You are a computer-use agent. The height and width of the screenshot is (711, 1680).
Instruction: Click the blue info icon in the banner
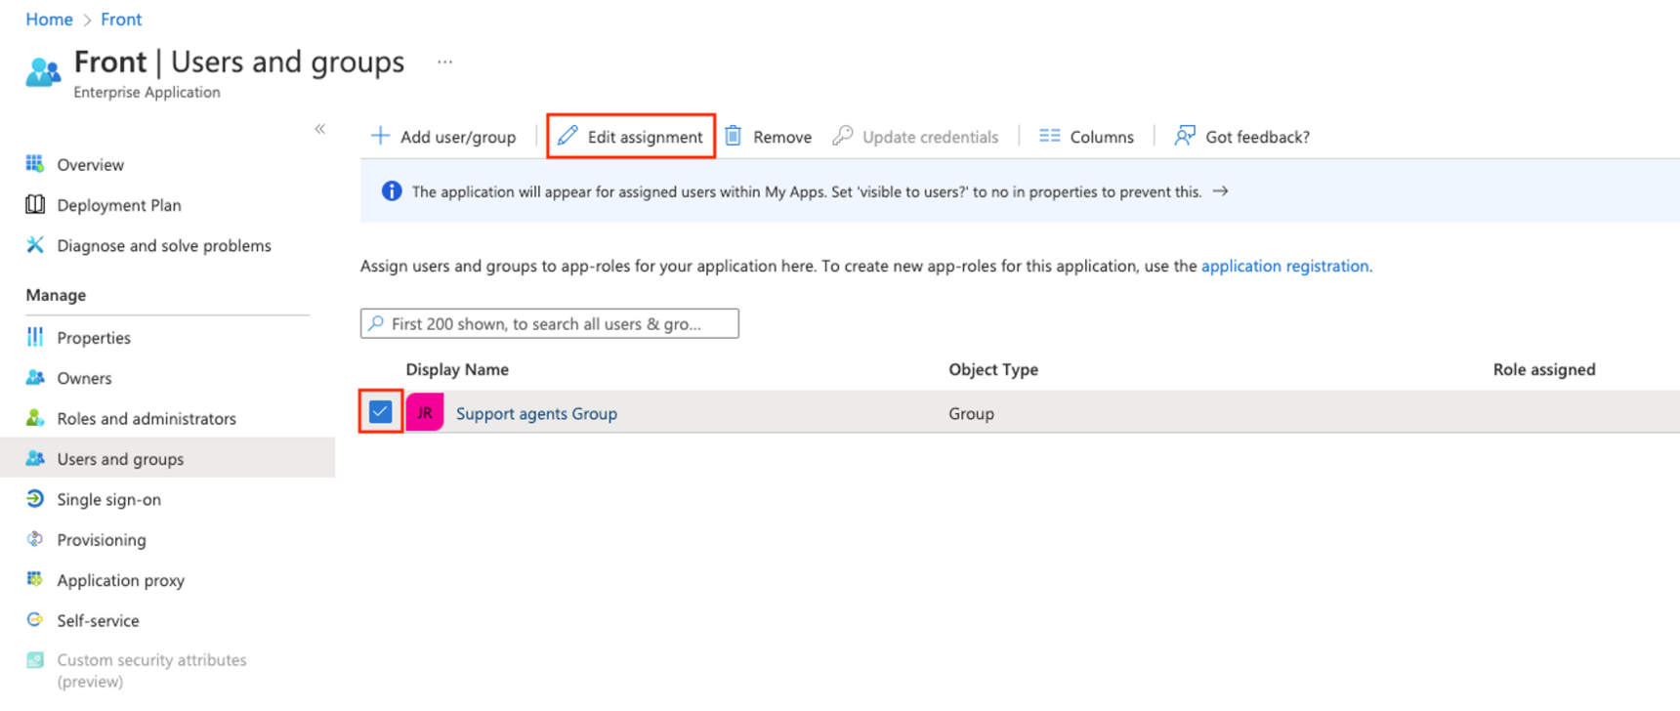(x=392, y=191)
